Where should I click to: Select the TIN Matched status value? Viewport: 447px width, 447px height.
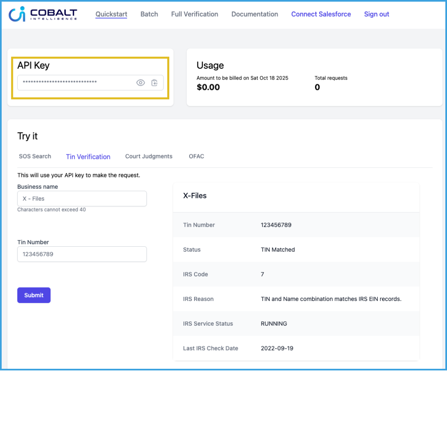point(278,250)
